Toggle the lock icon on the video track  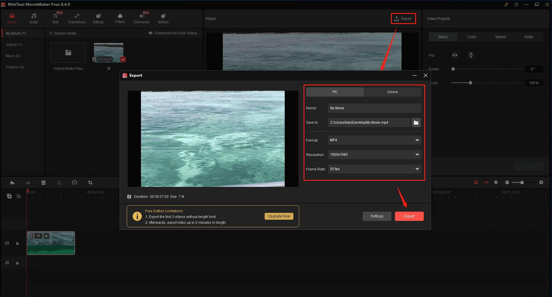coord(17,243)
